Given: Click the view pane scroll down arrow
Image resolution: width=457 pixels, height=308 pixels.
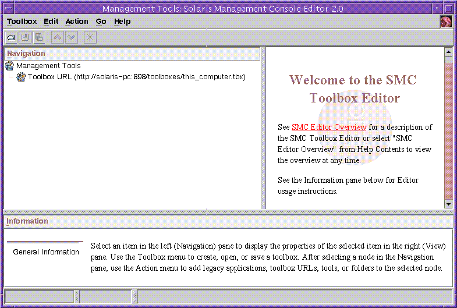Looking at the screenshot, I should pyautogui.click(x=448, y=204).
